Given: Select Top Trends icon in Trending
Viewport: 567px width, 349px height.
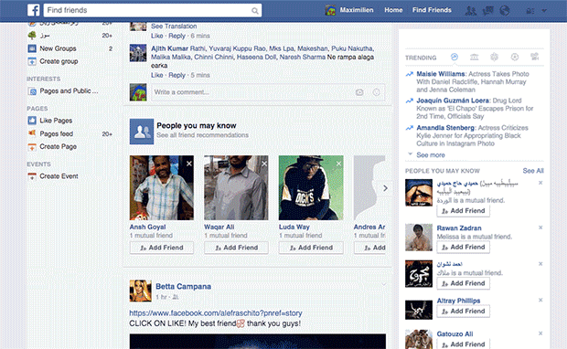Looking at the screenshot, I should click(455, 57).
